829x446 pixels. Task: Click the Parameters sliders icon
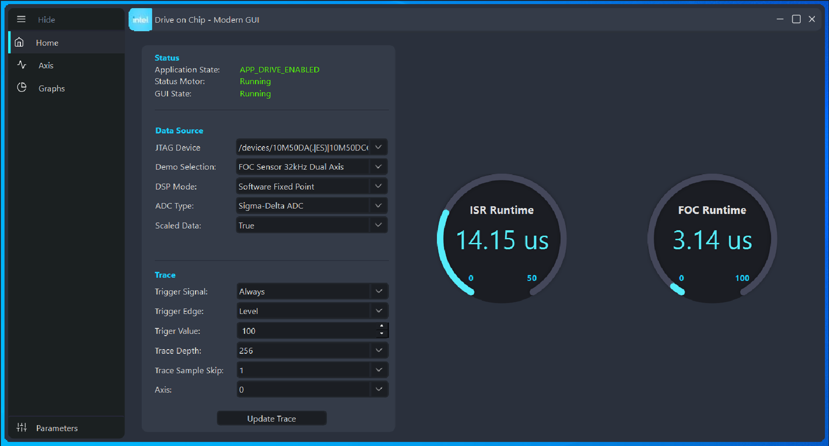(x=21, y=427)
